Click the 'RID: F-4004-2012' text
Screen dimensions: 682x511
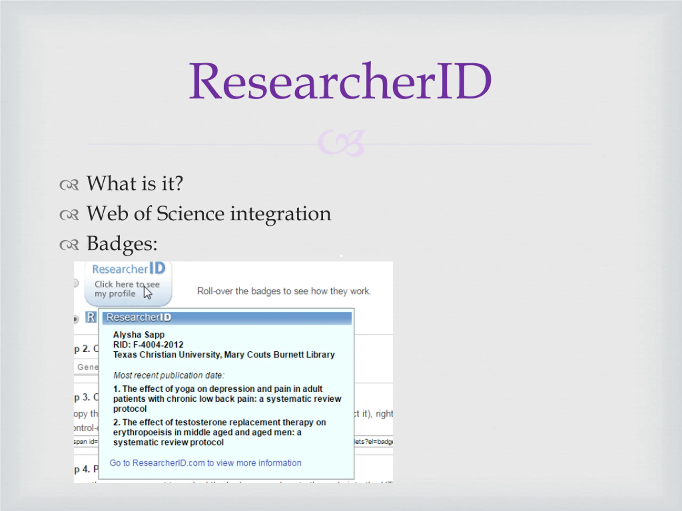click(x=148, y=345)
